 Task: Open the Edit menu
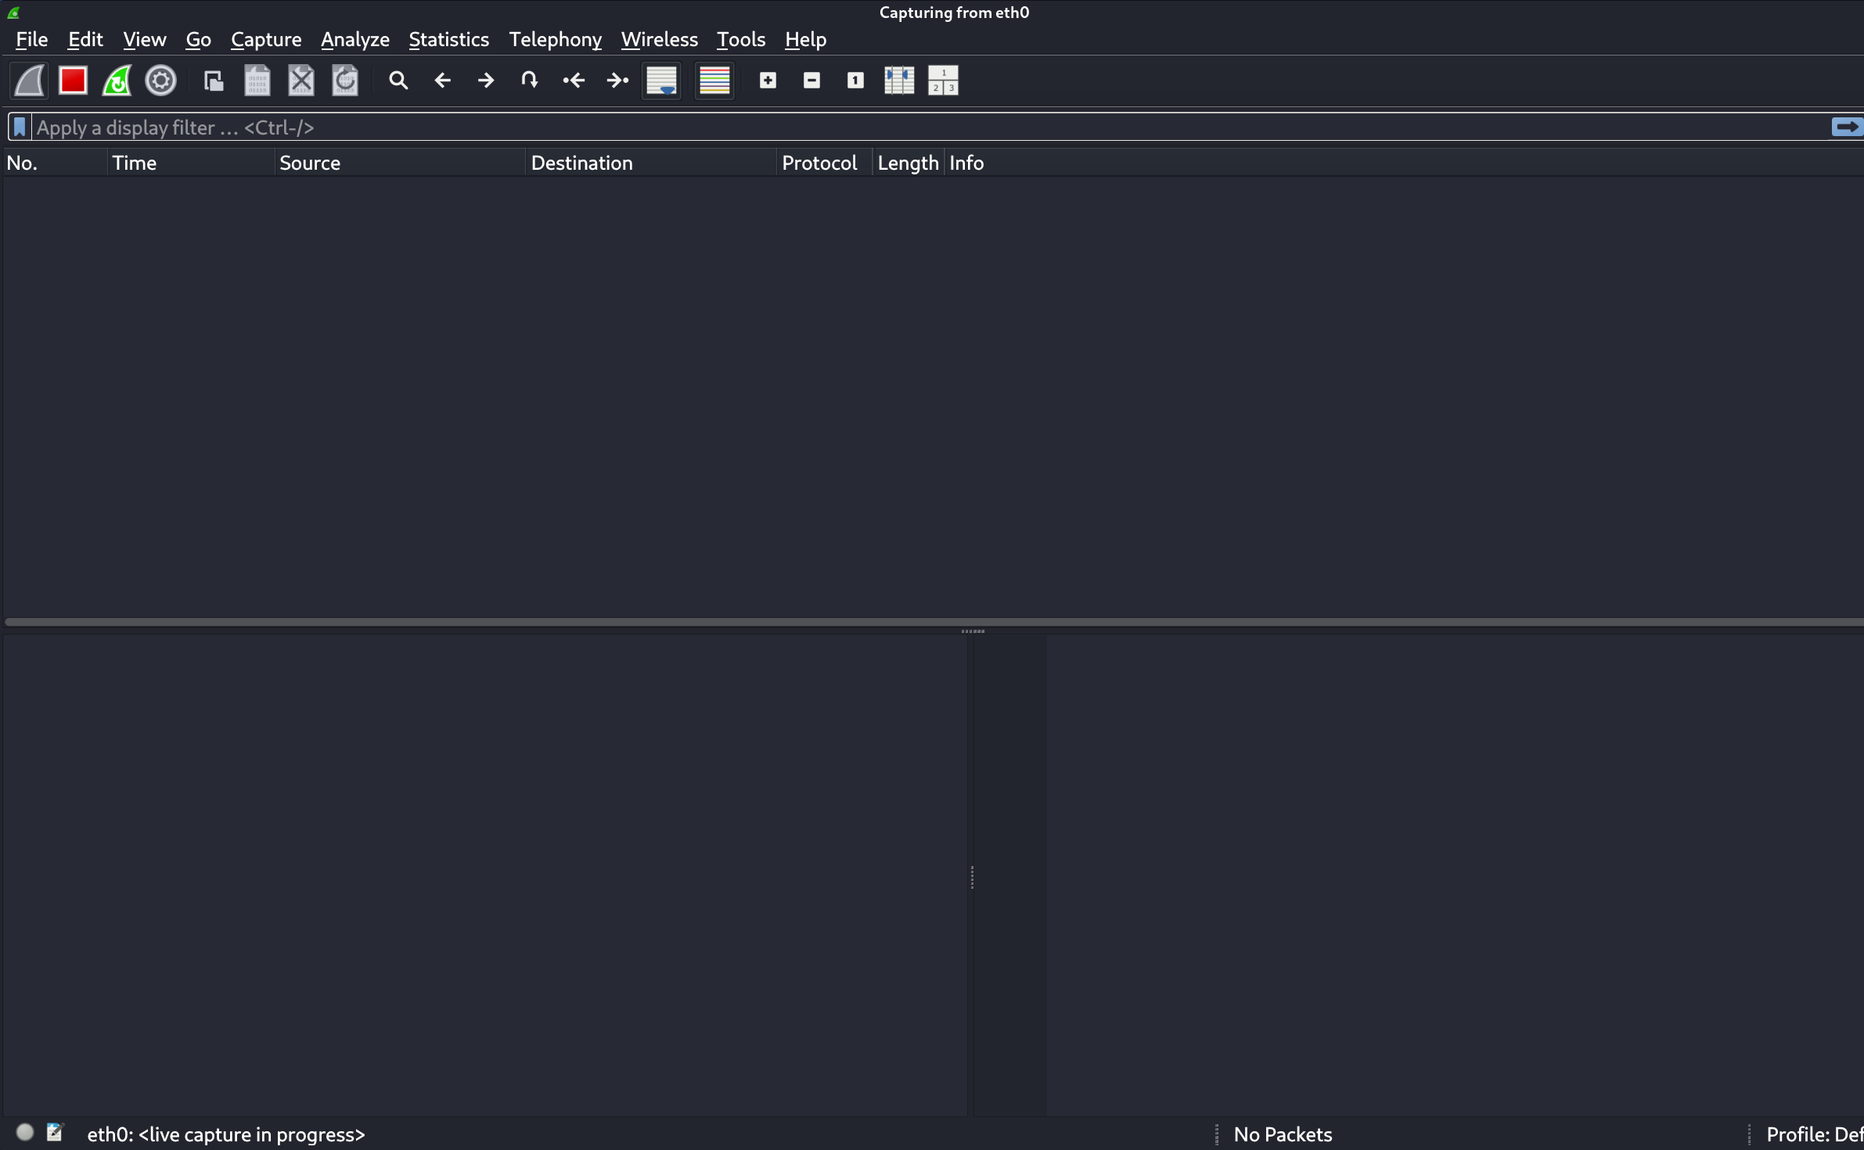[x=85, y=40]
